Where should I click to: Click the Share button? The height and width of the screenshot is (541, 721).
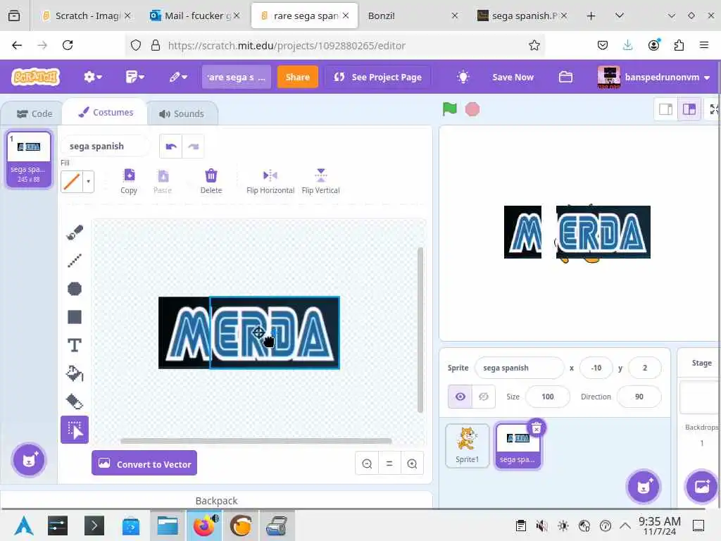pos(298,77)
